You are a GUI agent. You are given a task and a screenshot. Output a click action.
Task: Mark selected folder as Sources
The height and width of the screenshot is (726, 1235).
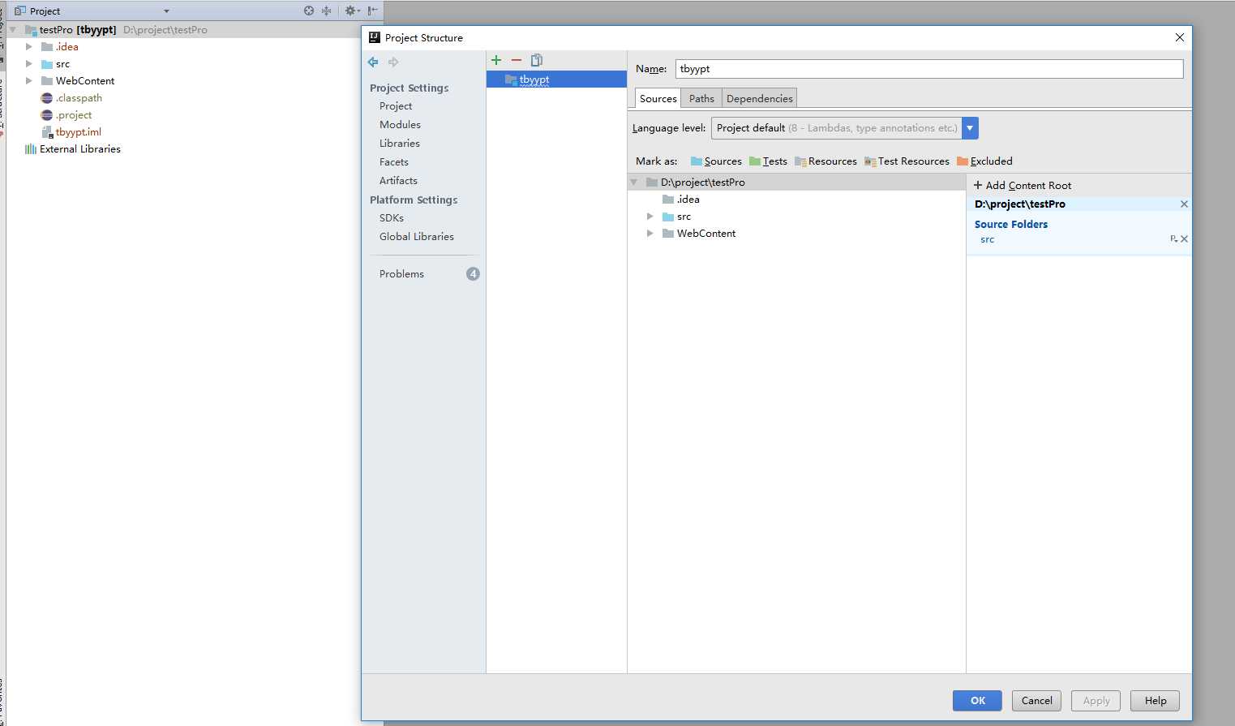pyautogui.click(x=716, y=161)
